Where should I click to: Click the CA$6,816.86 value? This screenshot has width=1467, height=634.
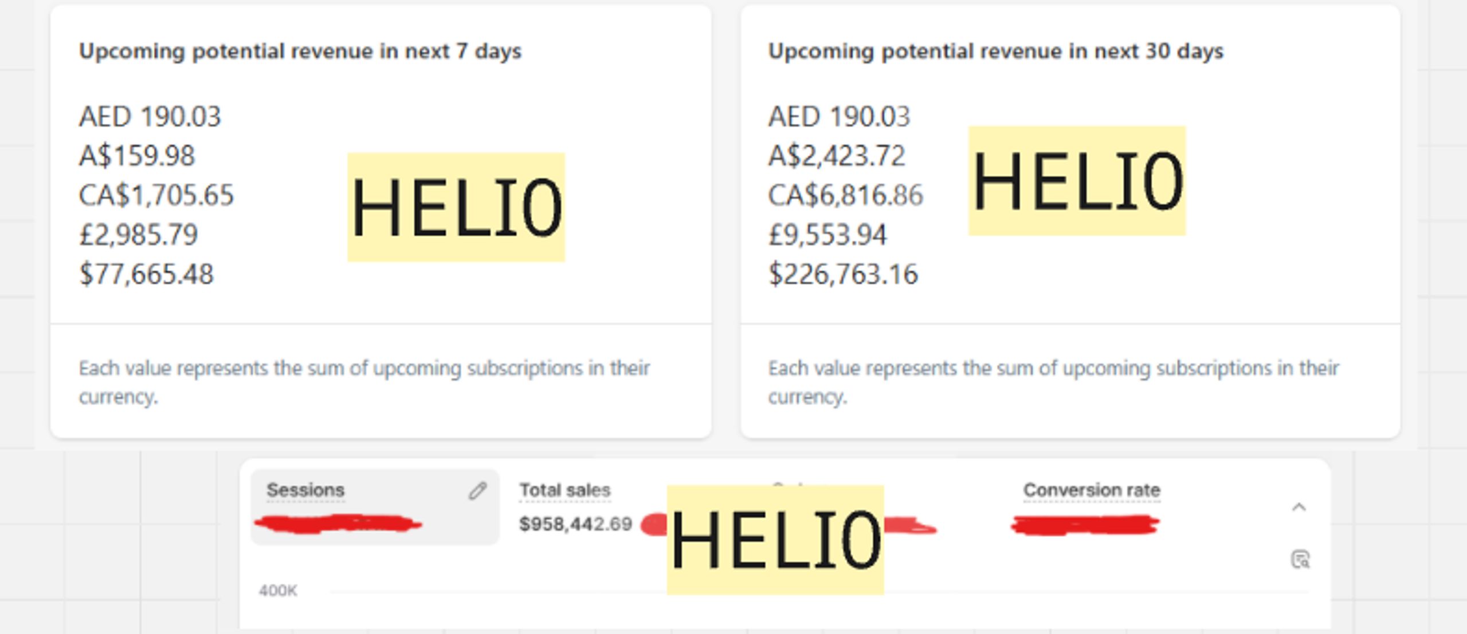(846, 195)
